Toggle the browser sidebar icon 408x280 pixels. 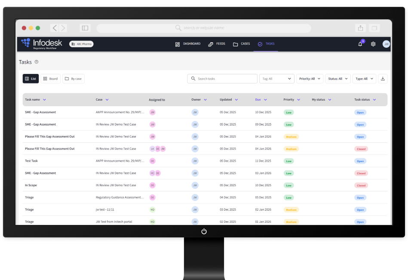coord(85,28)
